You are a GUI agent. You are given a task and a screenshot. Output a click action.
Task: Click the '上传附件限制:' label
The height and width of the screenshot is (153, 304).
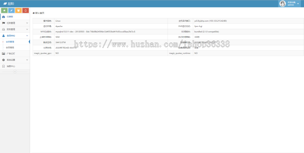click(46, 37)
